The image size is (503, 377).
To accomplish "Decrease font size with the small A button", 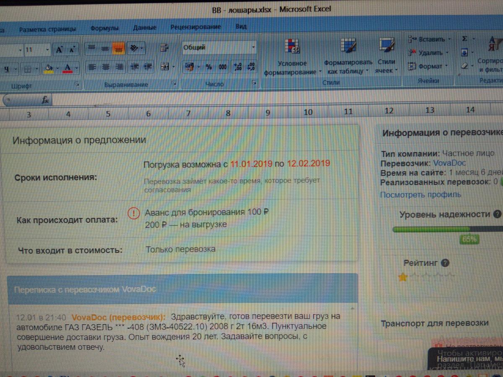I will click(x=72, y=50).
